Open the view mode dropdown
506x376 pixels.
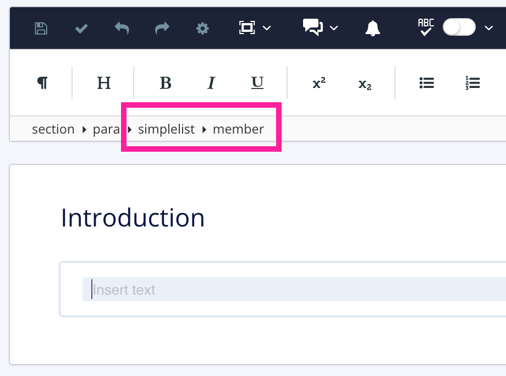point(267,28)
